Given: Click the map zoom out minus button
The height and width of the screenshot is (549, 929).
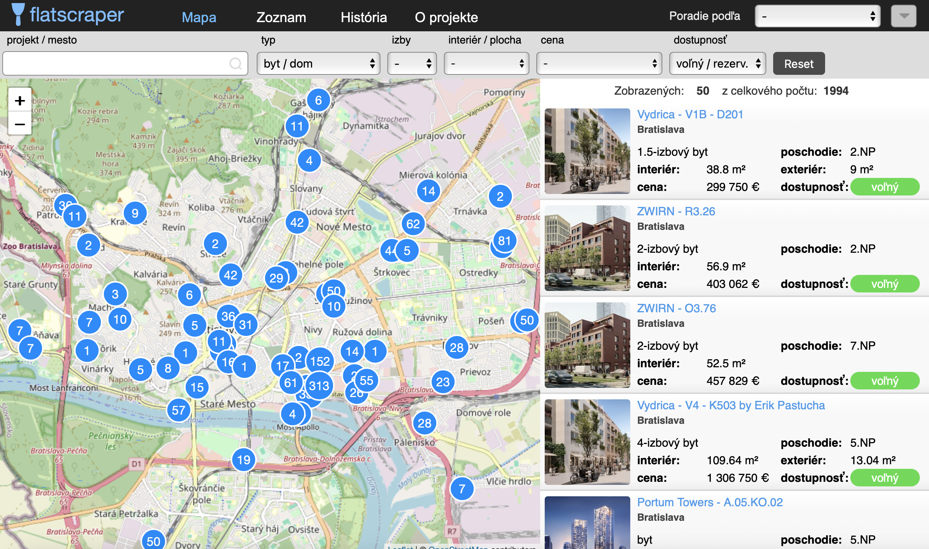Looking at the screenshot, I should click(19, 124).
